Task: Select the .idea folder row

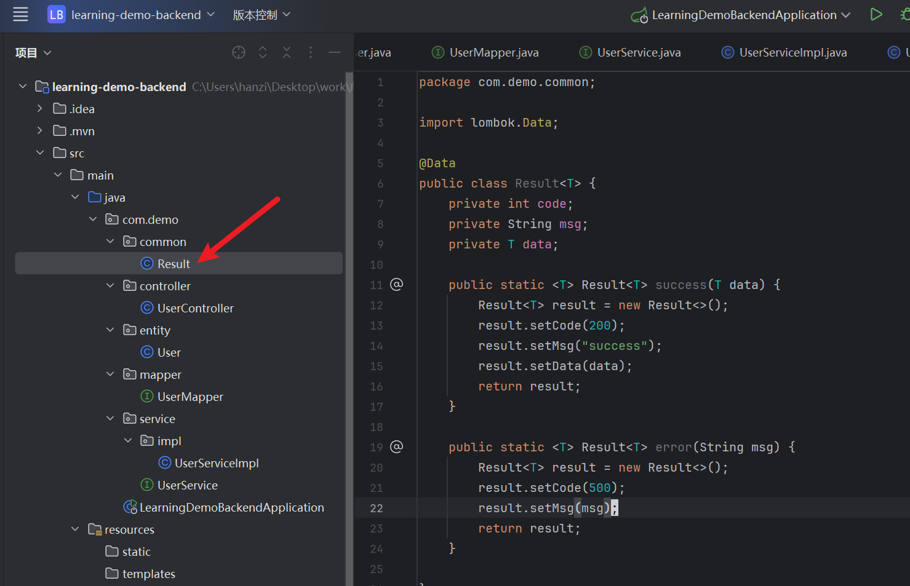Action: 178,109
